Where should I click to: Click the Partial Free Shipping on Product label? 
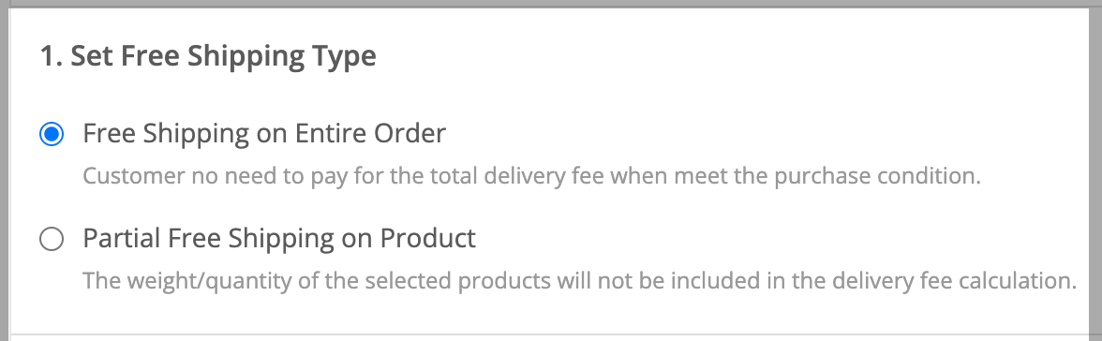click(x=279, y=238)
